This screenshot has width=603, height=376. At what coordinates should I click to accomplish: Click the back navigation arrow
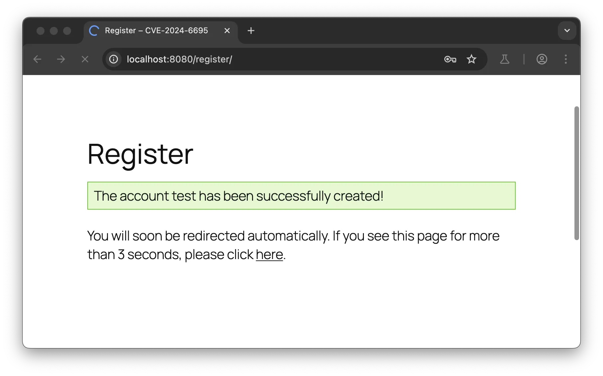37,59
